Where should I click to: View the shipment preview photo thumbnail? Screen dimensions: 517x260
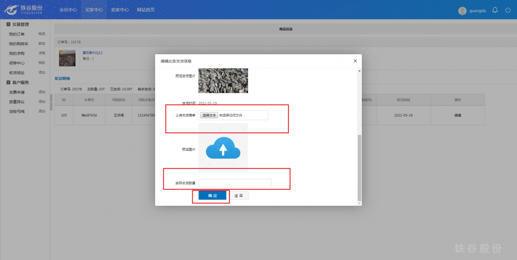pos(223,81)
